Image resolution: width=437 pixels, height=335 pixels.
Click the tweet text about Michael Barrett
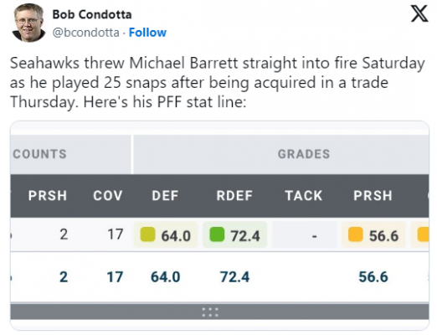click(218, 82)
